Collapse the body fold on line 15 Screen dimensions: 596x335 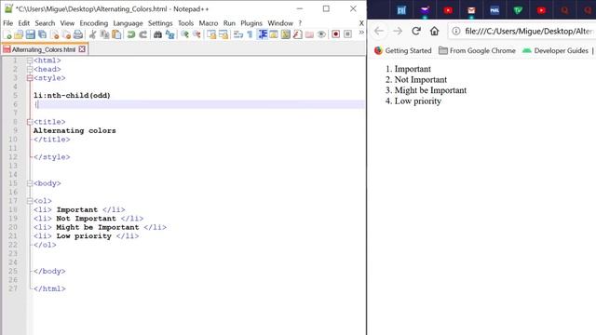(30, 183)
